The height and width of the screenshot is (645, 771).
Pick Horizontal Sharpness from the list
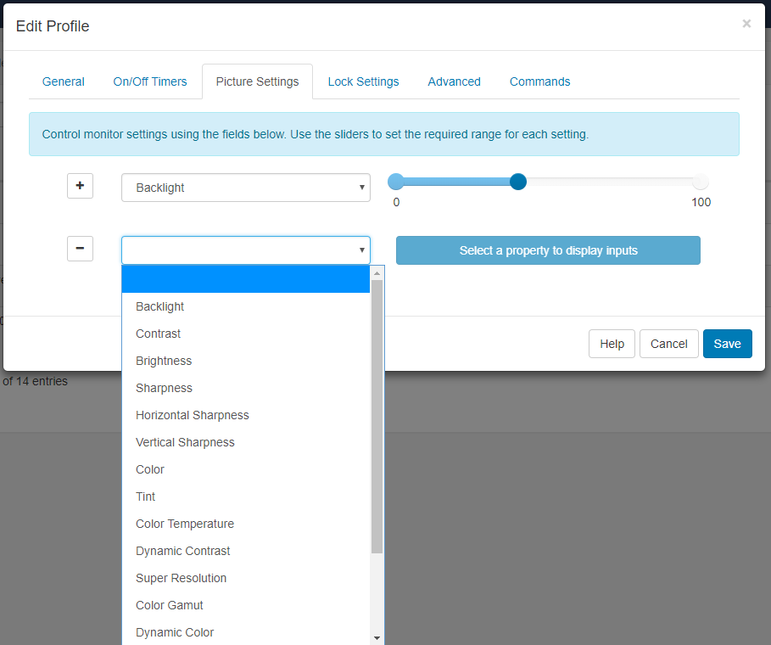click(193, 415)
